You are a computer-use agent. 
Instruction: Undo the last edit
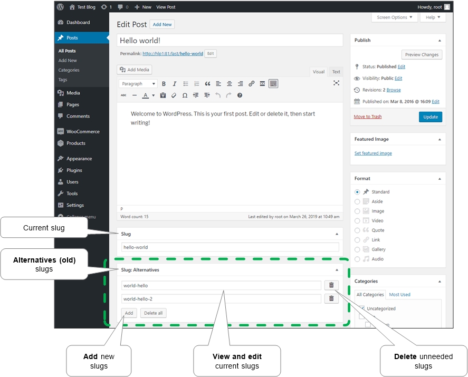click(218, 95)
